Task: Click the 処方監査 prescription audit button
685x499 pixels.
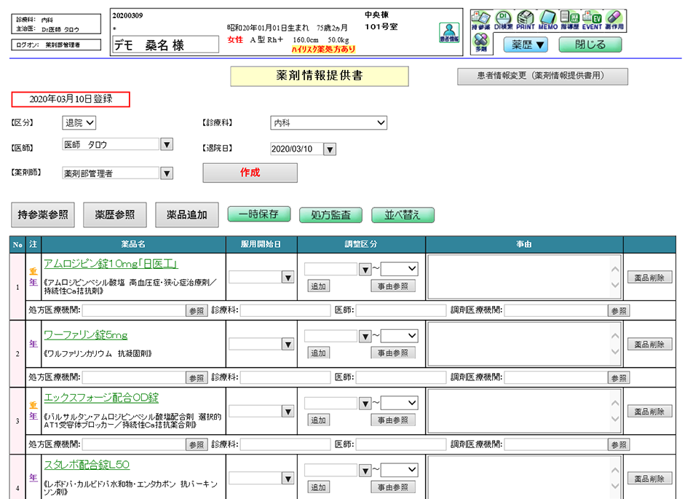Action: click(x=330, y=215)
